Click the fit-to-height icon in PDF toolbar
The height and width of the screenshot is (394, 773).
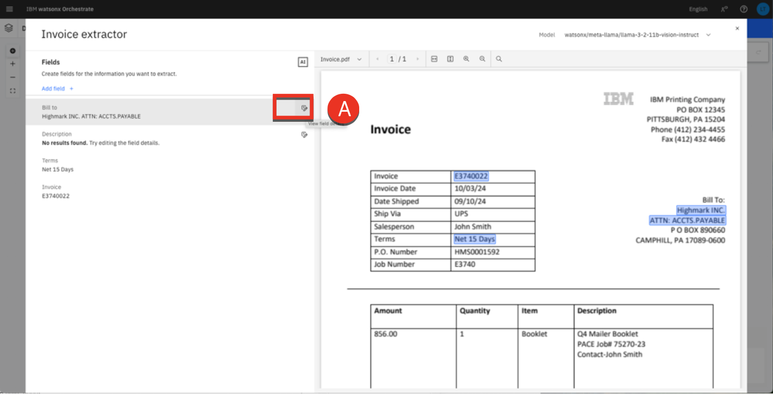[x=450, y=59]
